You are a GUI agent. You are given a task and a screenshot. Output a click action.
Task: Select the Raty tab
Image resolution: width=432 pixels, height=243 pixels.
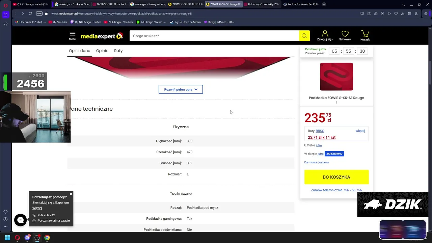118,51
